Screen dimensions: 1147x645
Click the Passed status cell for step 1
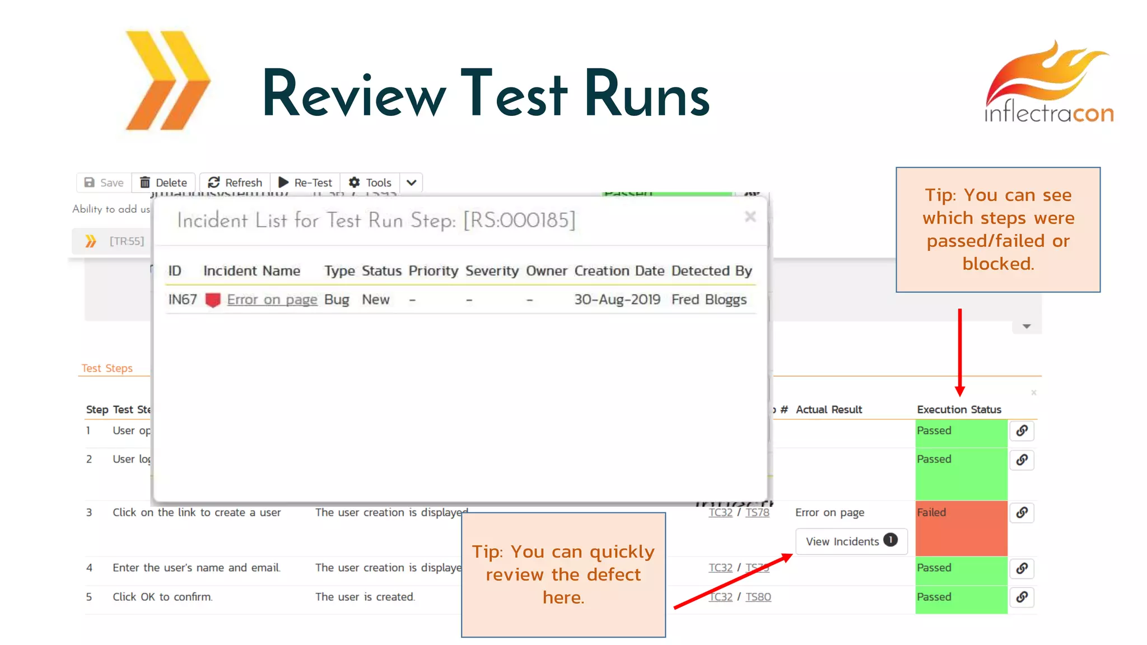click(961, 433)
